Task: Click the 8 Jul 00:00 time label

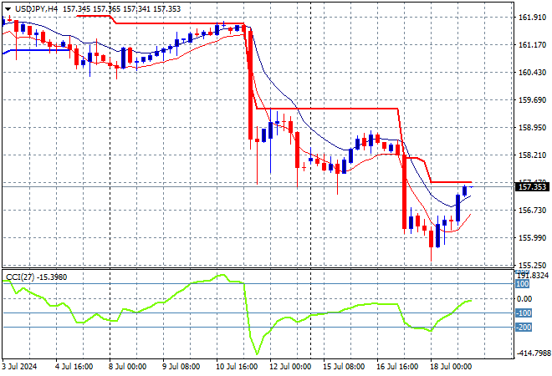Action: [127, 367]
